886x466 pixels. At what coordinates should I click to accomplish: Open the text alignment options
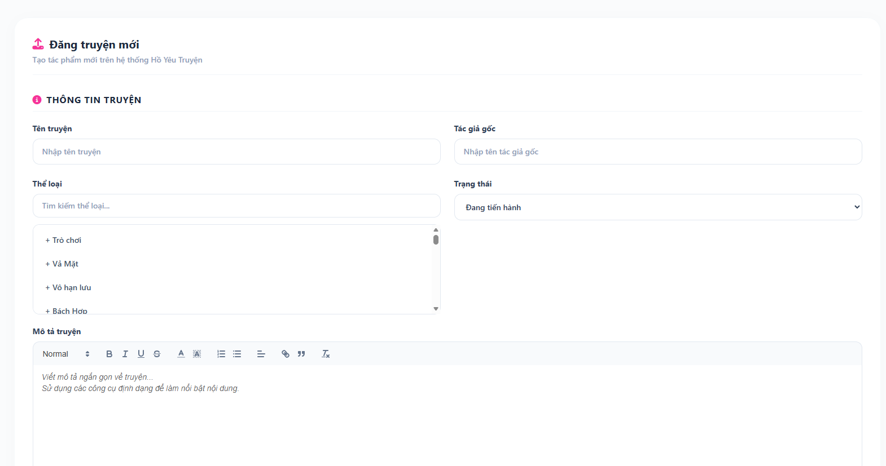[261, 354]
